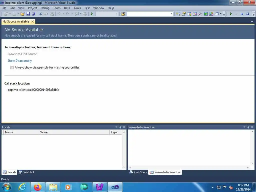Click inside the Immediate Window text area

click(x=189, y=148)
